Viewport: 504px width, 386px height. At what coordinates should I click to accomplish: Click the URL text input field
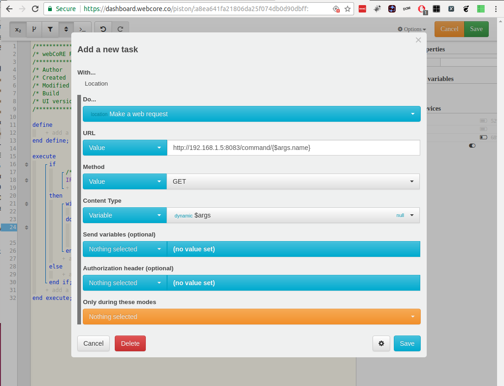click(x=293, y=148)
